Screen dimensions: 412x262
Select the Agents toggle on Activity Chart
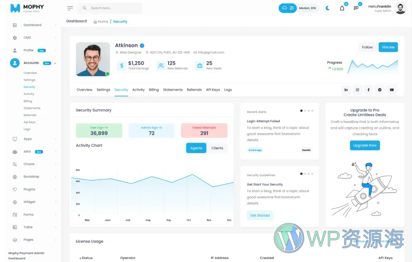196,148
